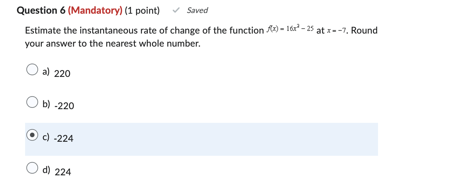
Task: Select radio button for answer d) 224
Action: [x=32, y=168]
